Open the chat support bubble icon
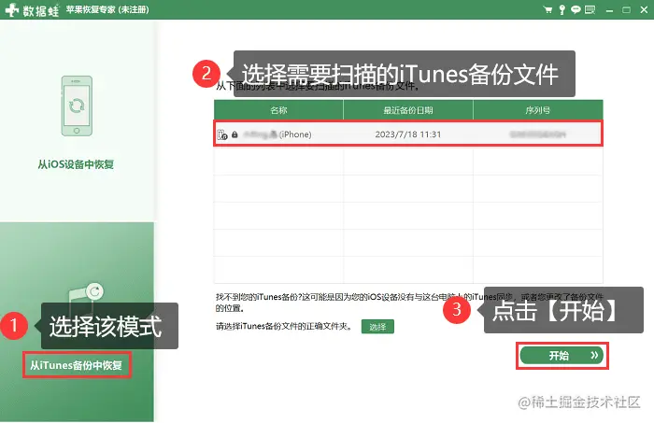This screenshot has width=654, height=423. click(x=576, y=9)
